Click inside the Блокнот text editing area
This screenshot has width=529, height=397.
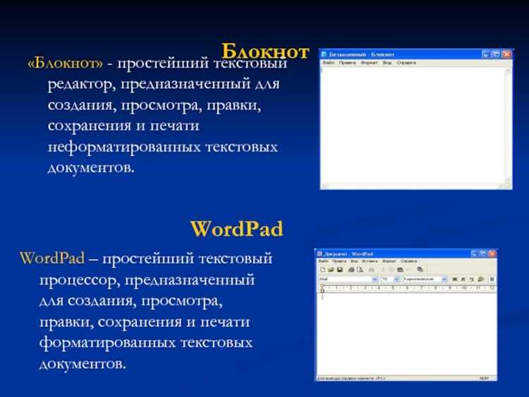[x=413, y=125]
